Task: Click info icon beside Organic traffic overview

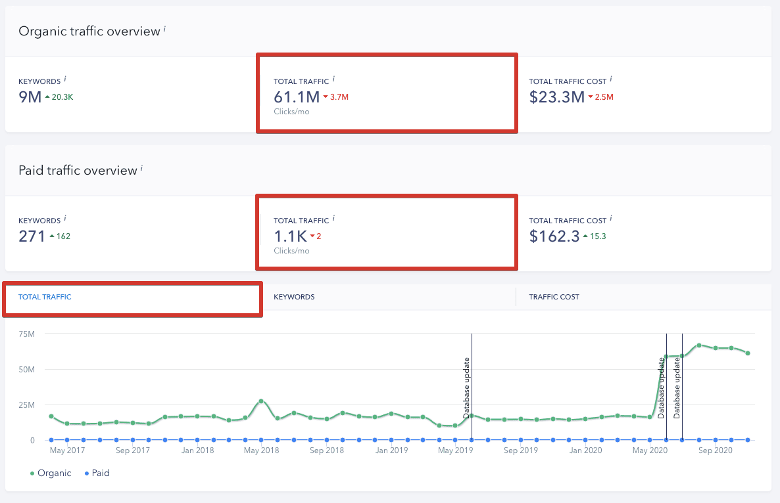Action: [164, 28]
